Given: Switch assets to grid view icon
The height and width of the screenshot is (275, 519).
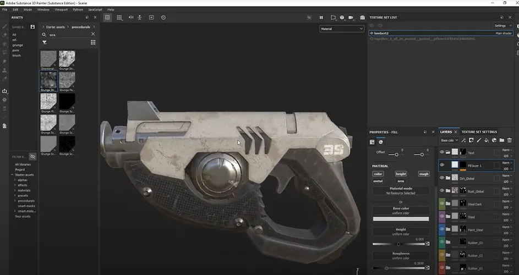Looking at the screenshot, I should 93,42.
